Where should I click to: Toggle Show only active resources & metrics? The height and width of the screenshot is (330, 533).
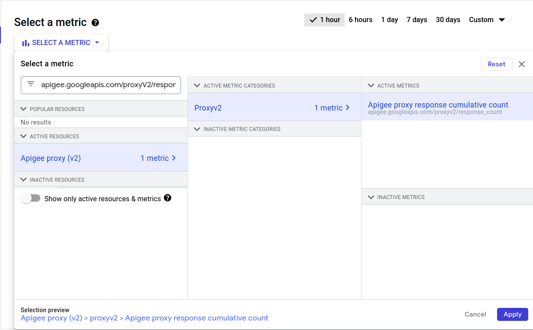(31, 199)
